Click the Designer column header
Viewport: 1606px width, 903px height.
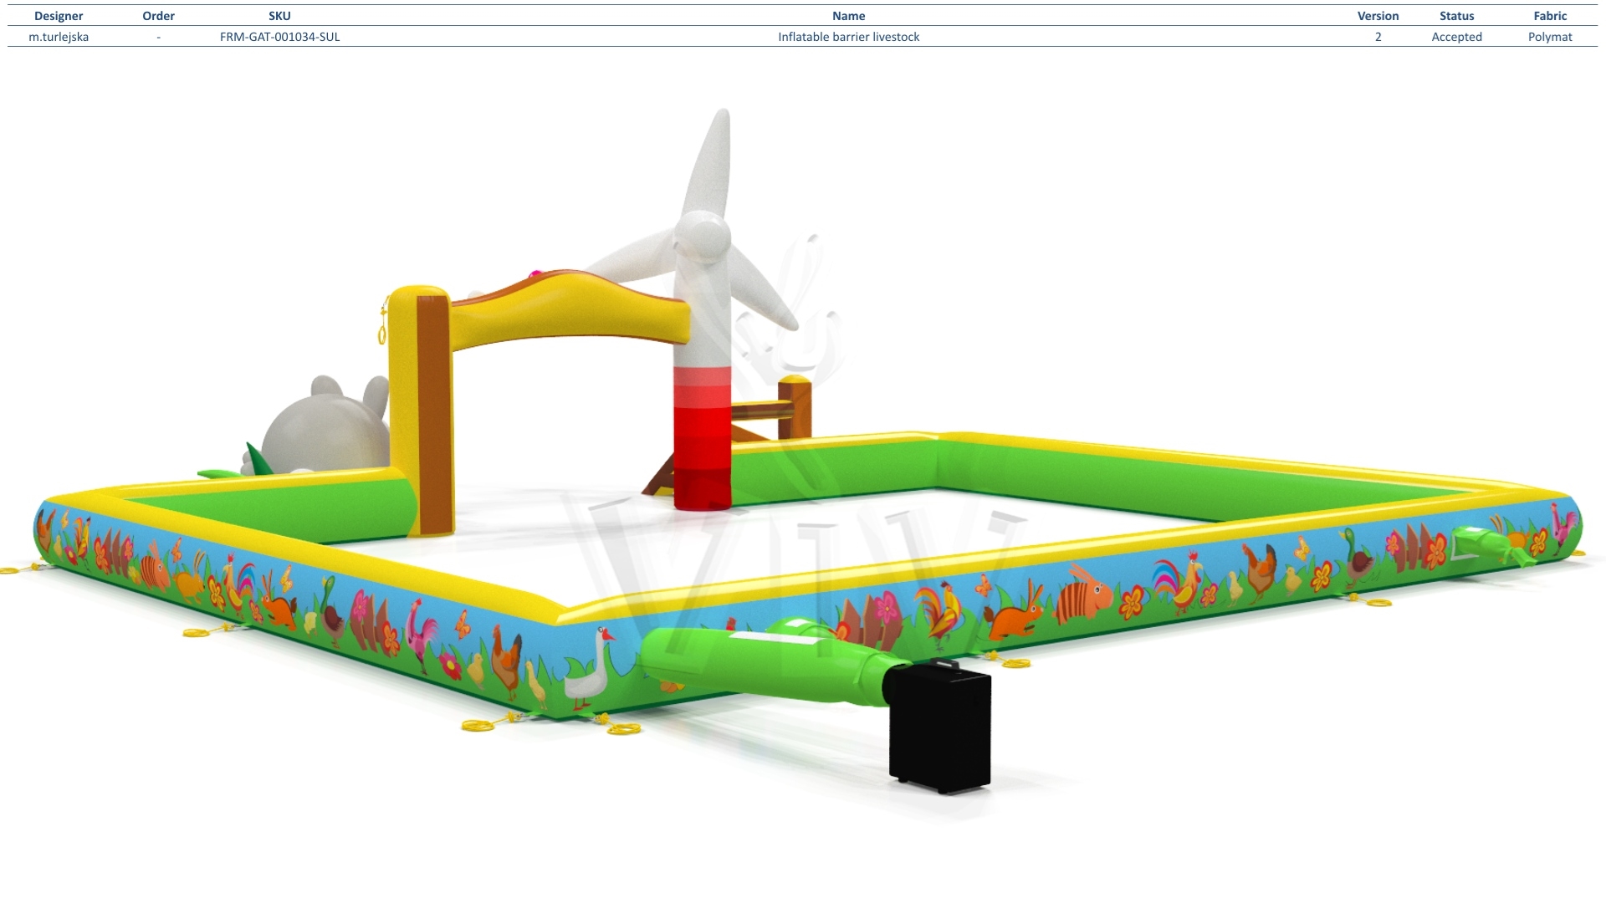coord(59,16)
